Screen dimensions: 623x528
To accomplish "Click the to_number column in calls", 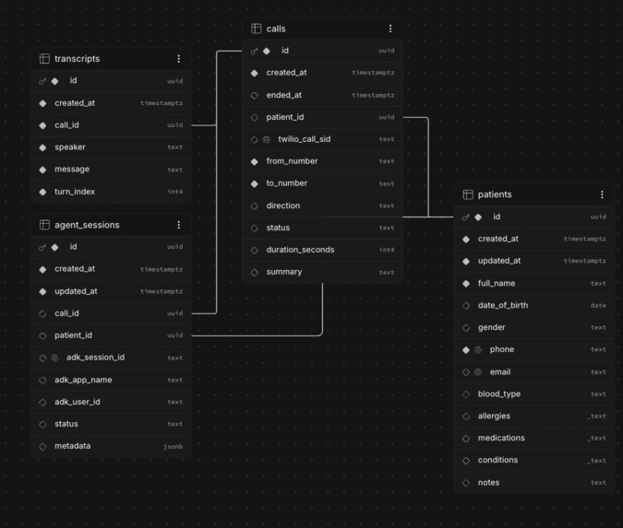I will pyautogui.click(x=323, y=183).
